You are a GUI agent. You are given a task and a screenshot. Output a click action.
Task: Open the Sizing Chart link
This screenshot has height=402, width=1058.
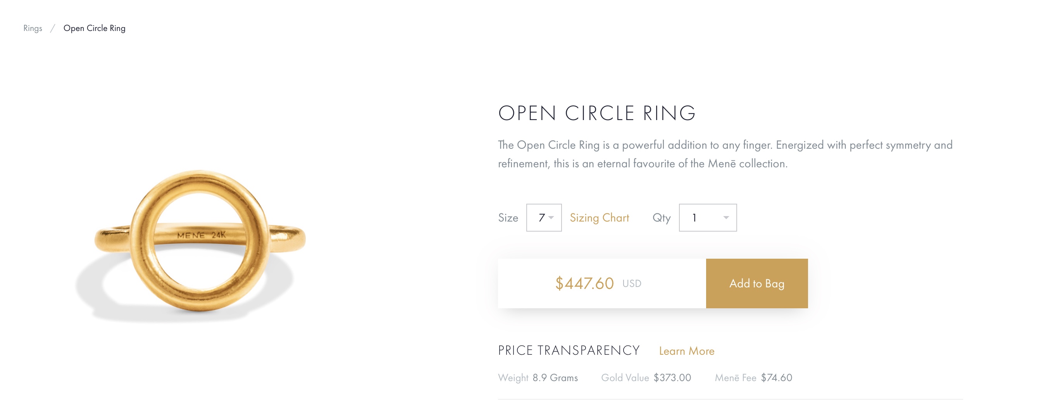[599, 218]
